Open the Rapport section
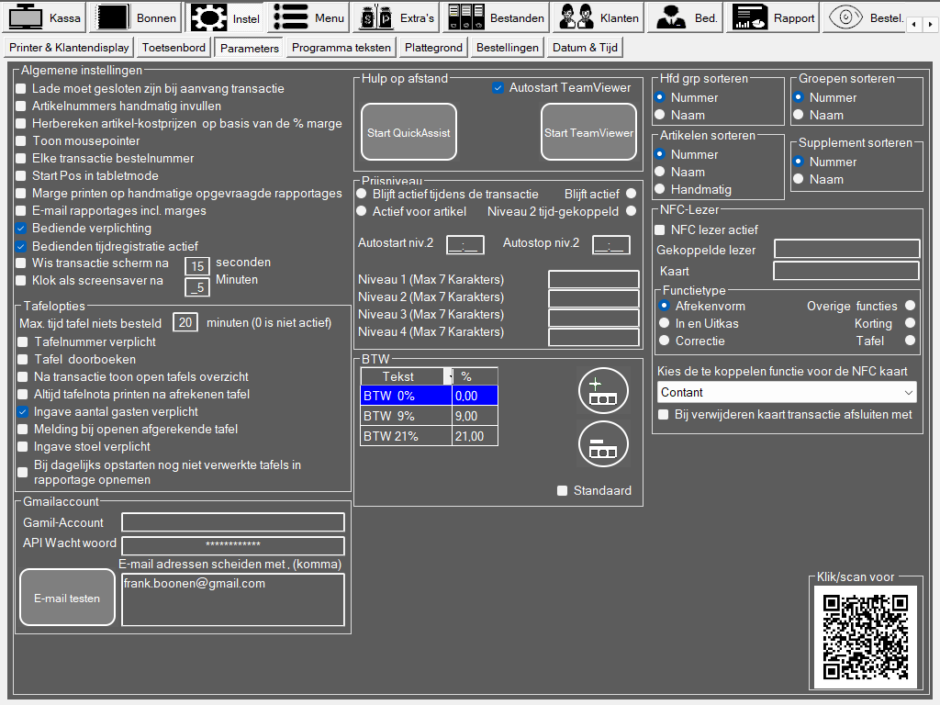The height and width of the screenshot is (705, 940). 774,17
